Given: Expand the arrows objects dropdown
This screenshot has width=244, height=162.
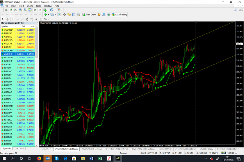Looking at the screenshot, I should click(48, 19).
